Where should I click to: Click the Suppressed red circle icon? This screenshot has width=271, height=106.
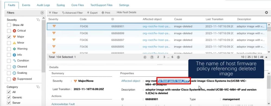tap(14, 79)
